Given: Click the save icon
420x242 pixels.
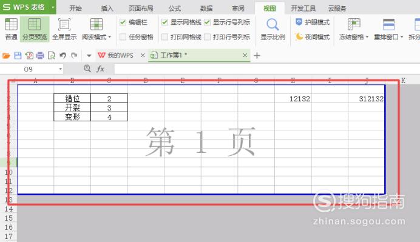Looking at the screenshot, I should [18, 55].
